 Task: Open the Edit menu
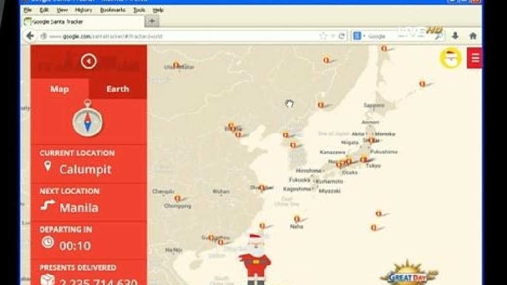point(44,10)
